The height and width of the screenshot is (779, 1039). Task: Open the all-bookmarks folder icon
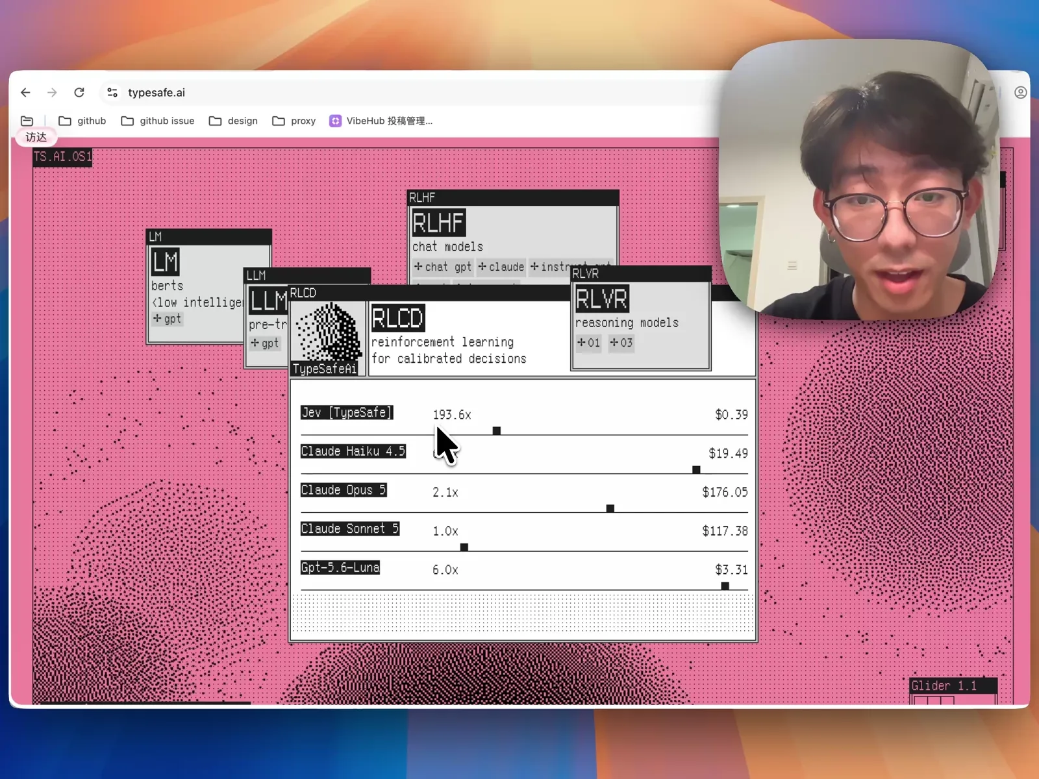pos(27,121)
